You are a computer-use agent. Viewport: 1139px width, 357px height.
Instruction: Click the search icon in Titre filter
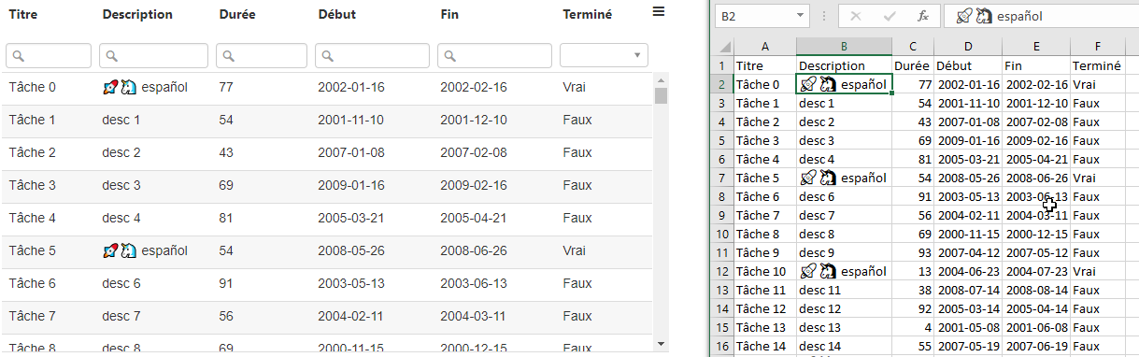[18, 56]
